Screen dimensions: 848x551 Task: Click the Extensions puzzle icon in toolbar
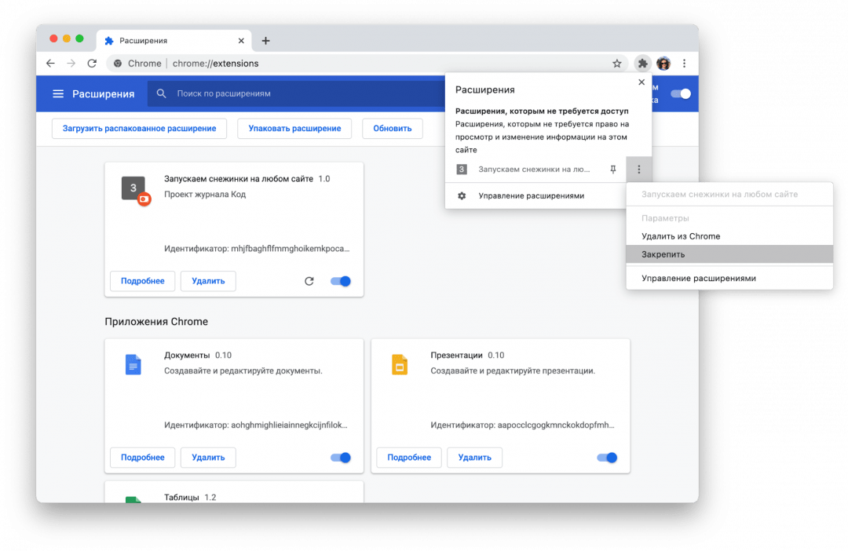pyautogui.click(x=642, y=64)
